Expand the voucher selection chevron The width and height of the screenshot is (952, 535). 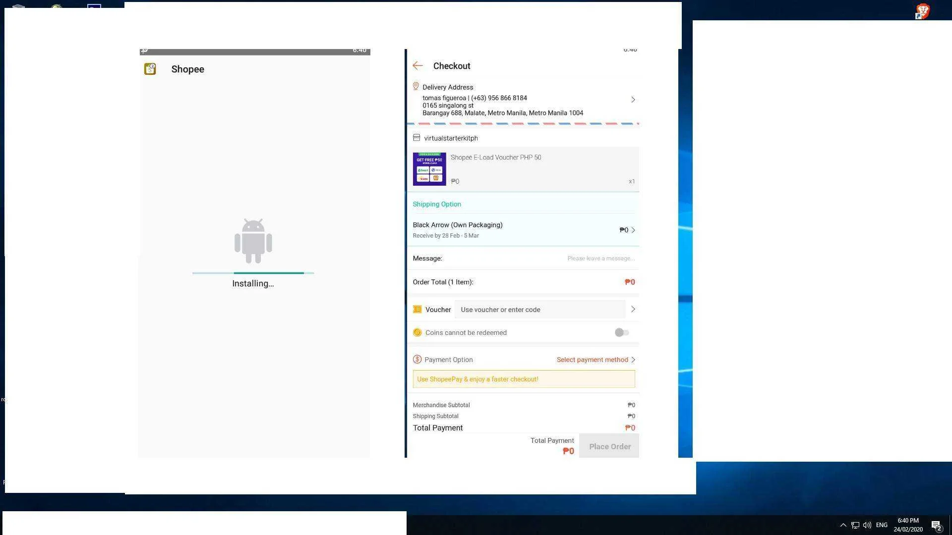(x=633, y=309)
